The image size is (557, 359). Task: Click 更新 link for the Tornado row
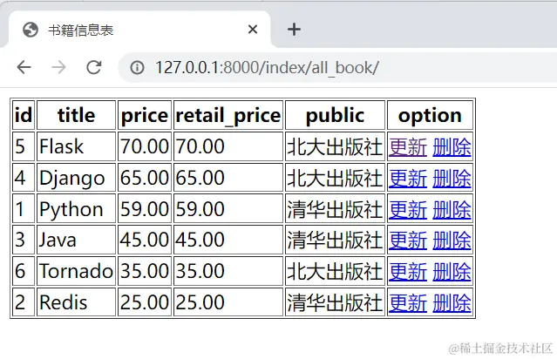[x=408, y=271]
